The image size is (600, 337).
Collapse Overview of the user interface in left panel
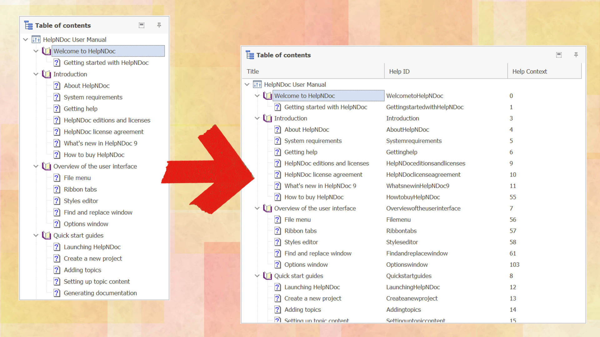pyautogui.click(x=36, y=166)
